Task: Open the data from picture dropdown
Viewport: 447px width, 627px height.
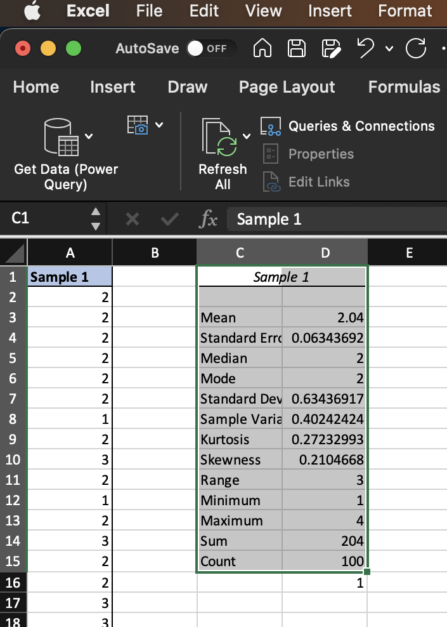Action: coord(159,125)
